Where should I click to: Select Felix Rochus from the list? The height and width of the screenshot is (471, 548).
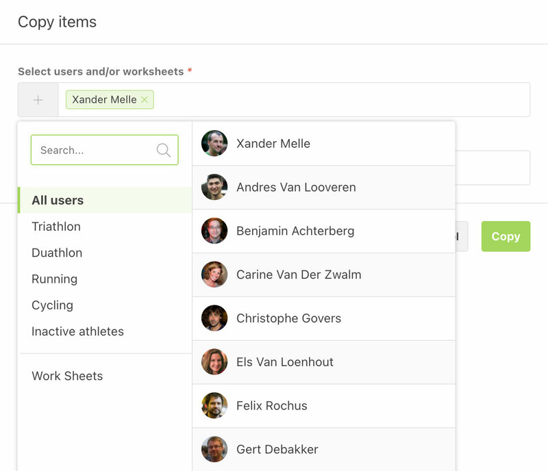(272, 406)
